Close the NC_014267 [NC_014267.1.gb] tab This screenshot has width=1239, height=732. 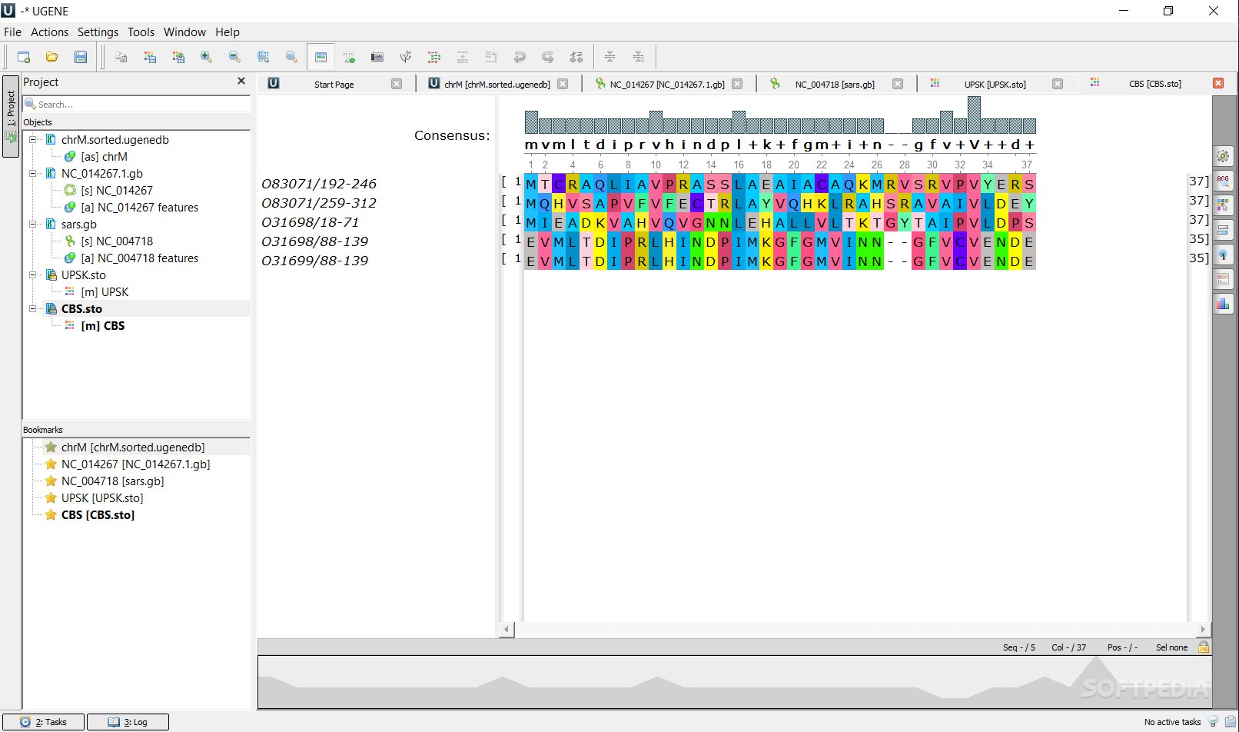737,84
